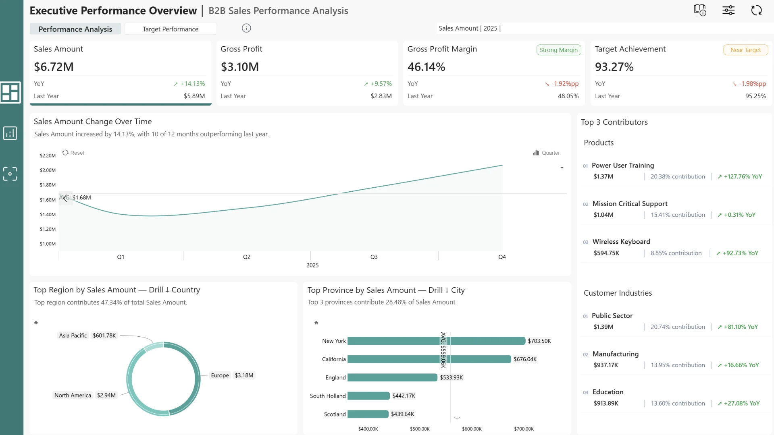The height and width of the screenshot is (435, 774).
Task: Click the refresh arrows icon at top right
Action: (x=757, y=10)
